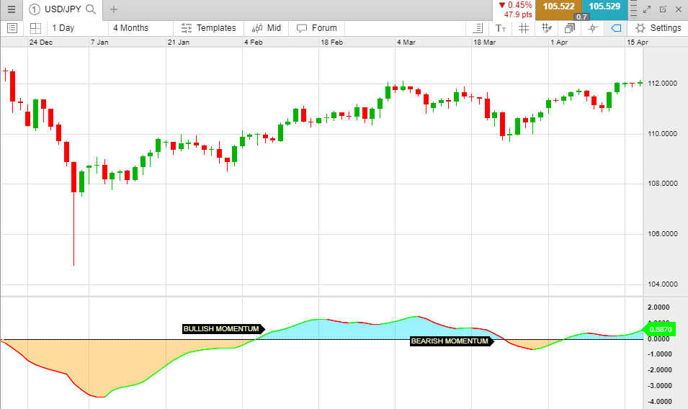
Task: Open the product overview list icon
Action: tap(12, 28)
